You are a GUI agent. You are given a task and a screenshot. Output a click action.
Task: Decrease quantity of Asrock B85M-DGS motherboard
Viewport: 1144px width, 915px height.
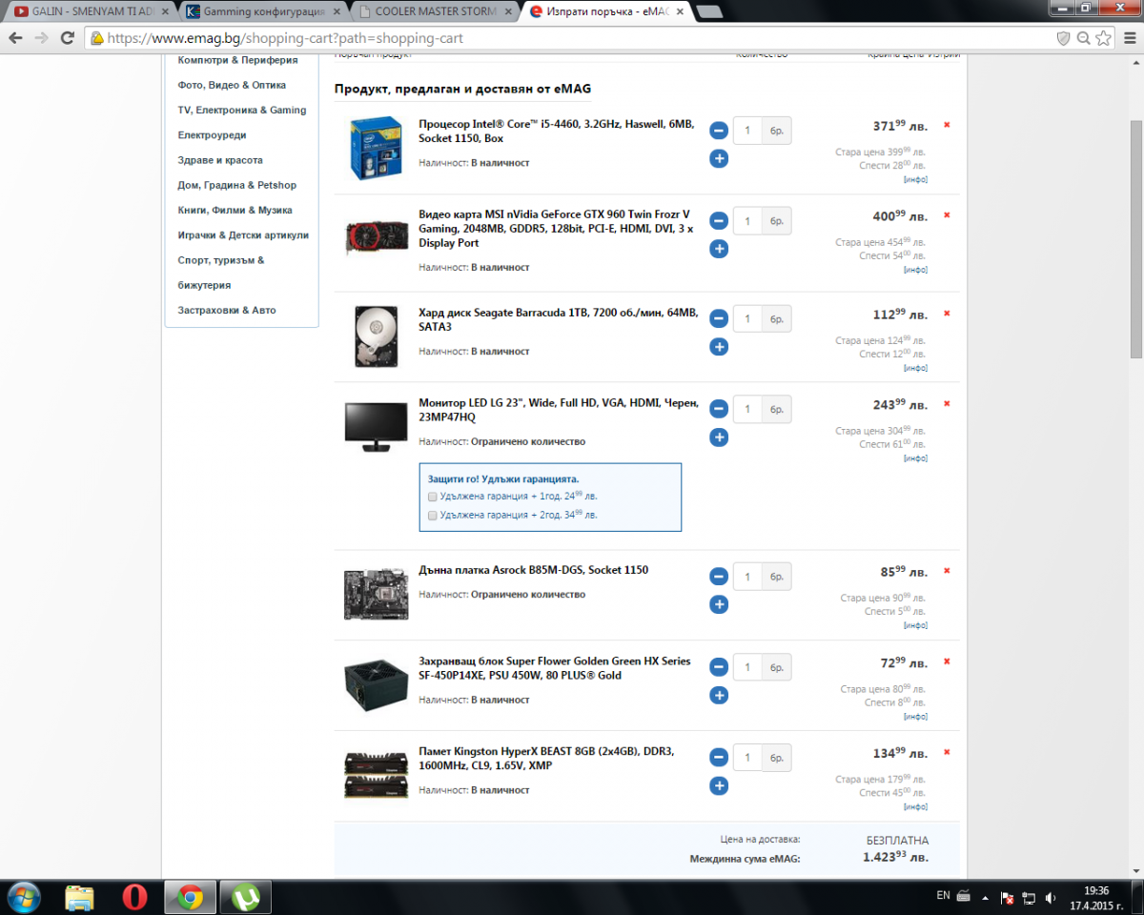(x=719, y=577)
